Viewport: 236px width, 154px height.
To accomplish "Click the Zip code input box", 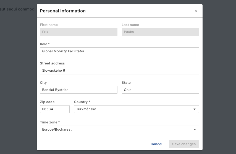I will pyautogui.click(x=55, y=109).
